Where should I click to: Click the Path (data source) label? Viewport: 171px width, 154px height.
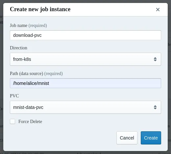coord(36,73)
